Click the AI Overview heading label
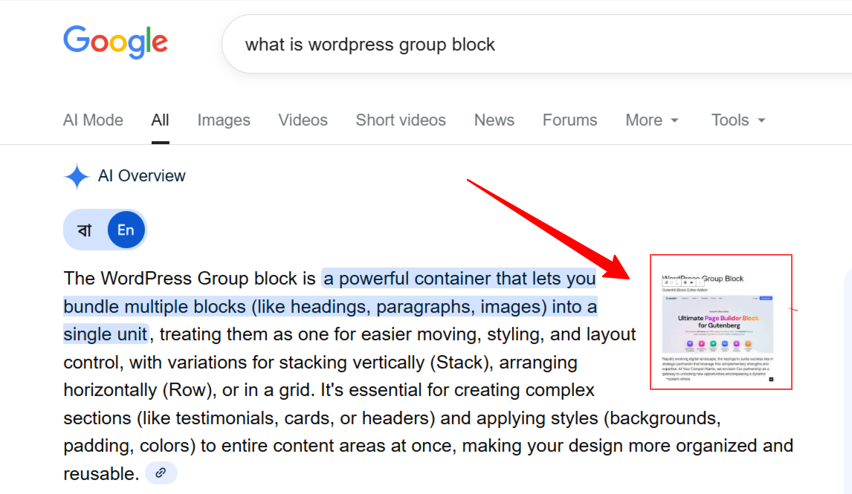The width and height of the screenshot is (852, 494). point(141,176)
